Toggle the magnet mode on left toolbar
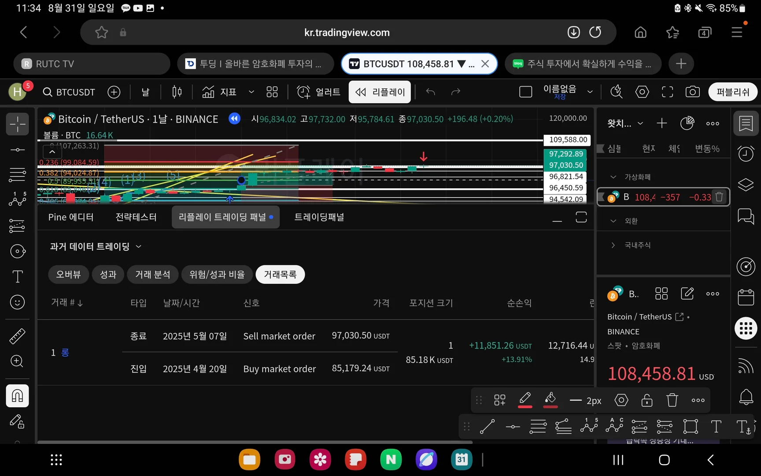 (18, 395)
